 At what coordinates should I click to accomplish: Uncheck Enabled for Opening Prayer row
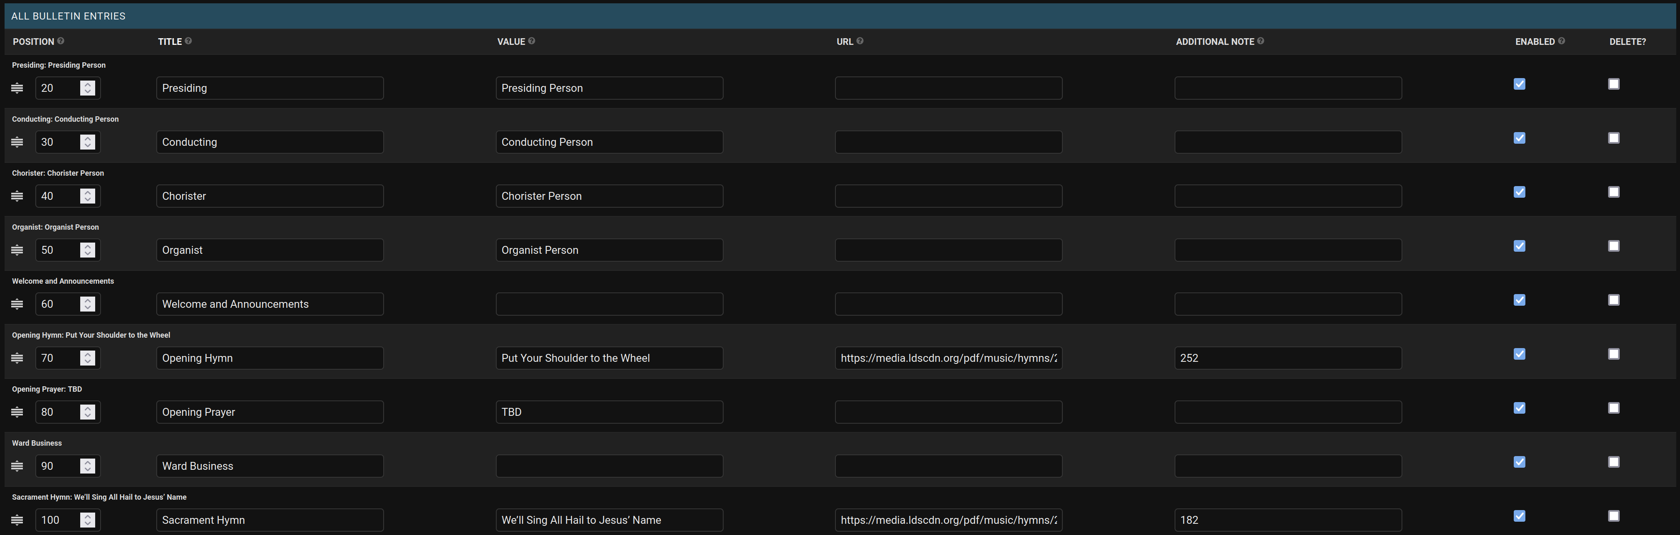click(1520, 408)
